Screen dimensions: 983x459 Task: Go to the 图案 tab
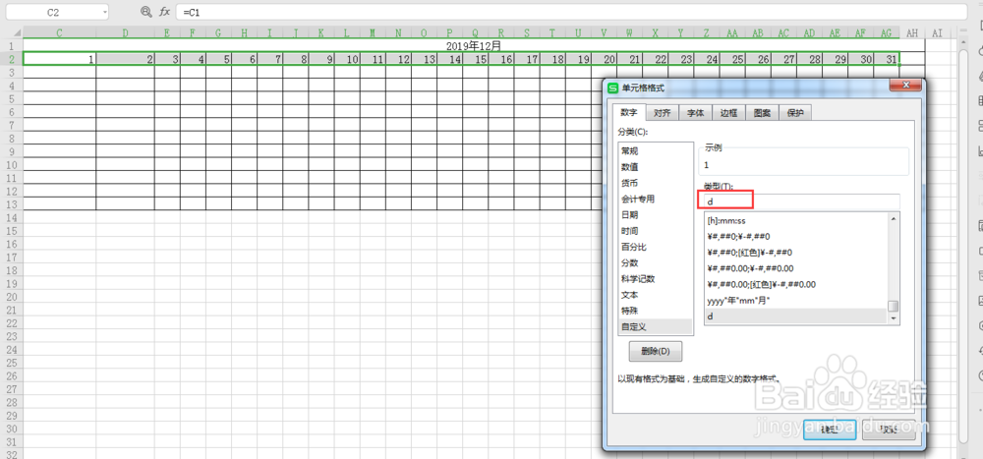tap(763, 113)
